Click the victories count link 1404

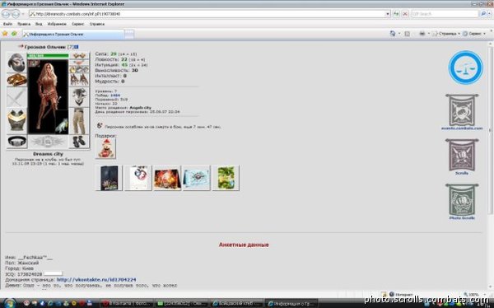click(x=115, y=96)
